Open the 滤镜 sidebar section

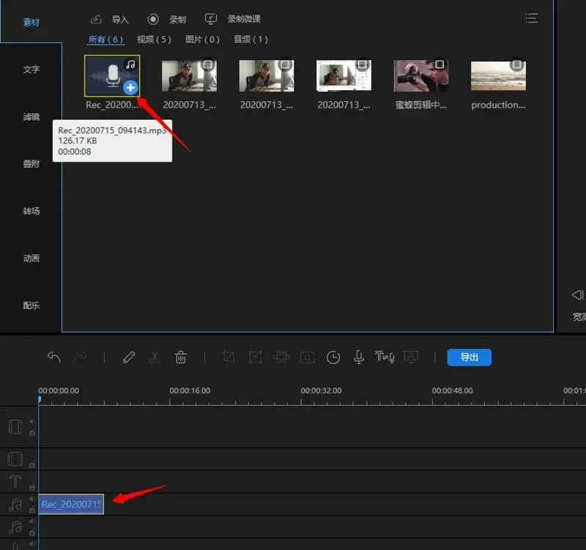[31, 116]
